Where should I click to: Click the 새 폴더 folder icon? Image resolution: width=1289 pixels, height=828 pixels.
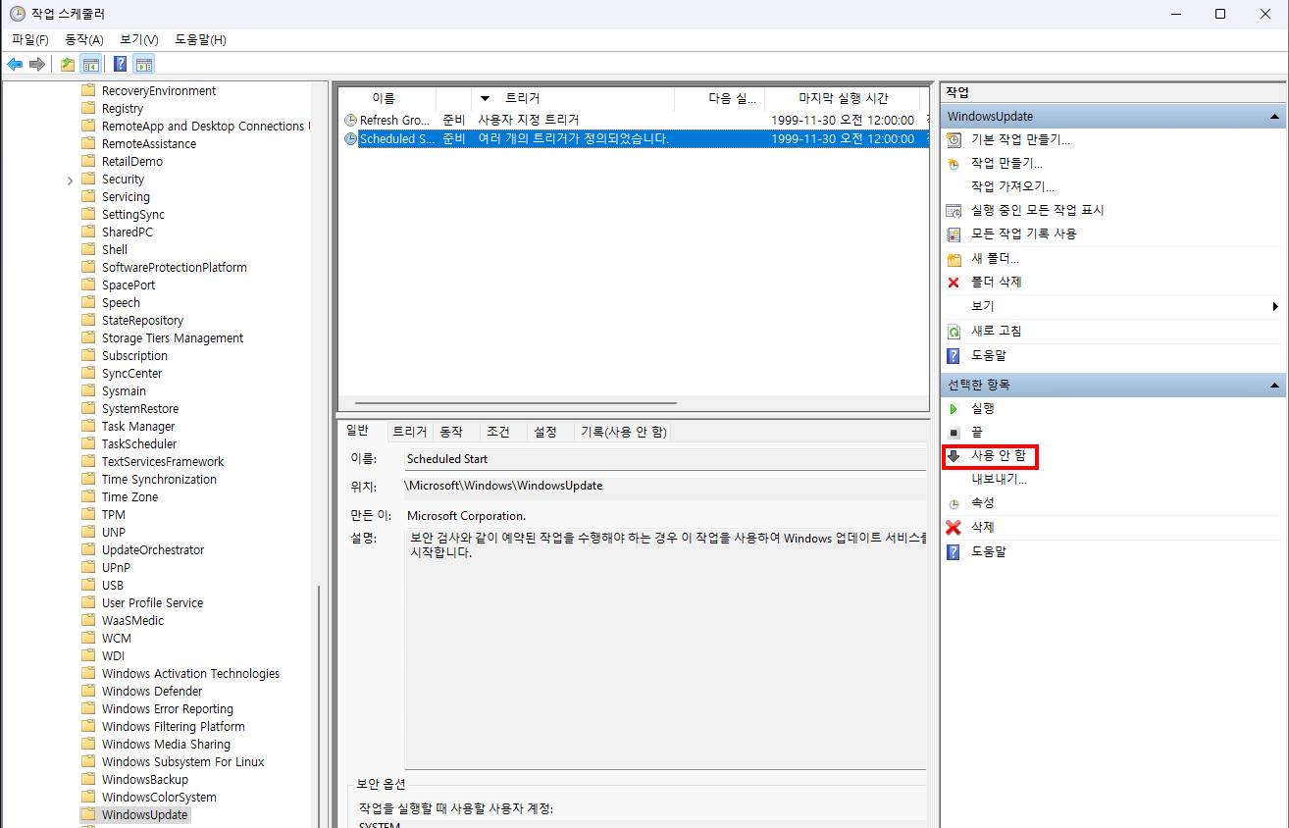tap(954, 259)
